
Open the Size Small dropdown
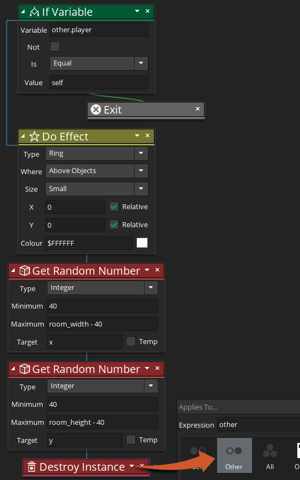(141, 188)
